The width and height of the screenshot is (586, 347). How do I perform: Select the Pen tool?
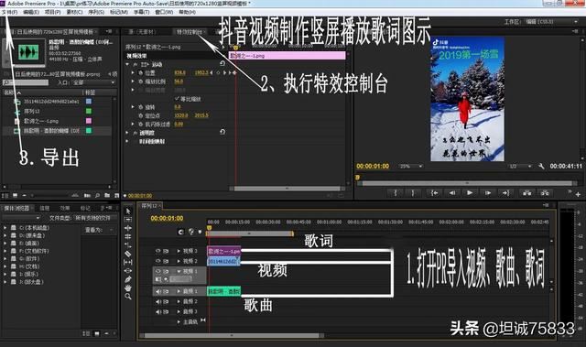coord(128,279)
